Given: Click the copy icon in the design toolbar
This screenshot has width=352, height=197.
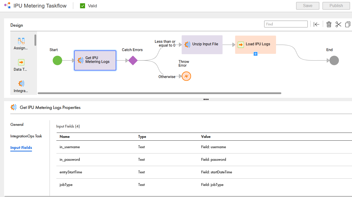Looking at the screenshot, I should 348,24.
